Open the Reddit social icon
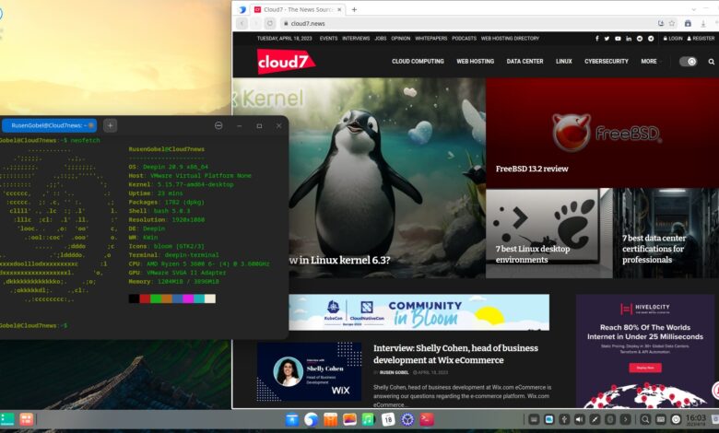The width and height of the screenshot is (719, 433). [x=640, y=39]
